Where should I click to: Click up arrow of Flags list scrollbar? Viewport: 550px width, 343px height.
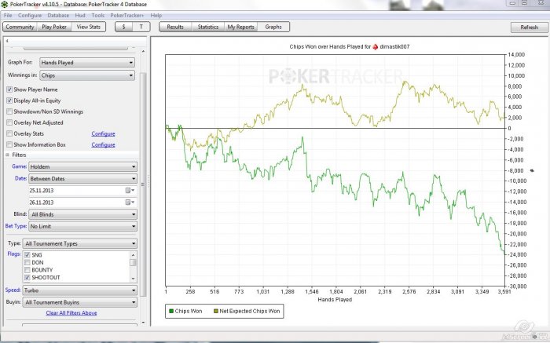(x=133, y=255)
